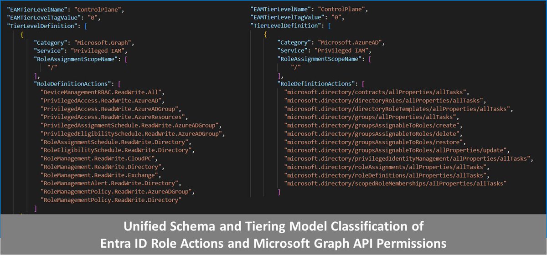This screenshot has height=260, width=547.
Task: Select RoleAssignmentSchedule.ReadWrite.Directory line
Action: click(116, 142)
